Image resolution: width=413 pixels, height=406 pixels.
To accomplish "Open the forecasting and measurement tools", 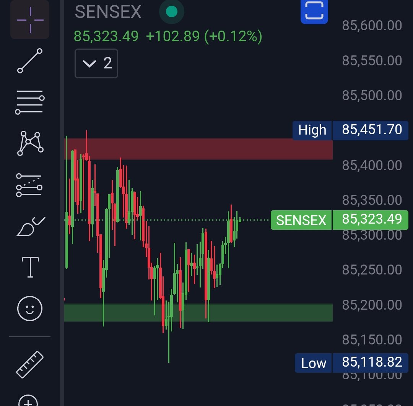I will [29, 185].
